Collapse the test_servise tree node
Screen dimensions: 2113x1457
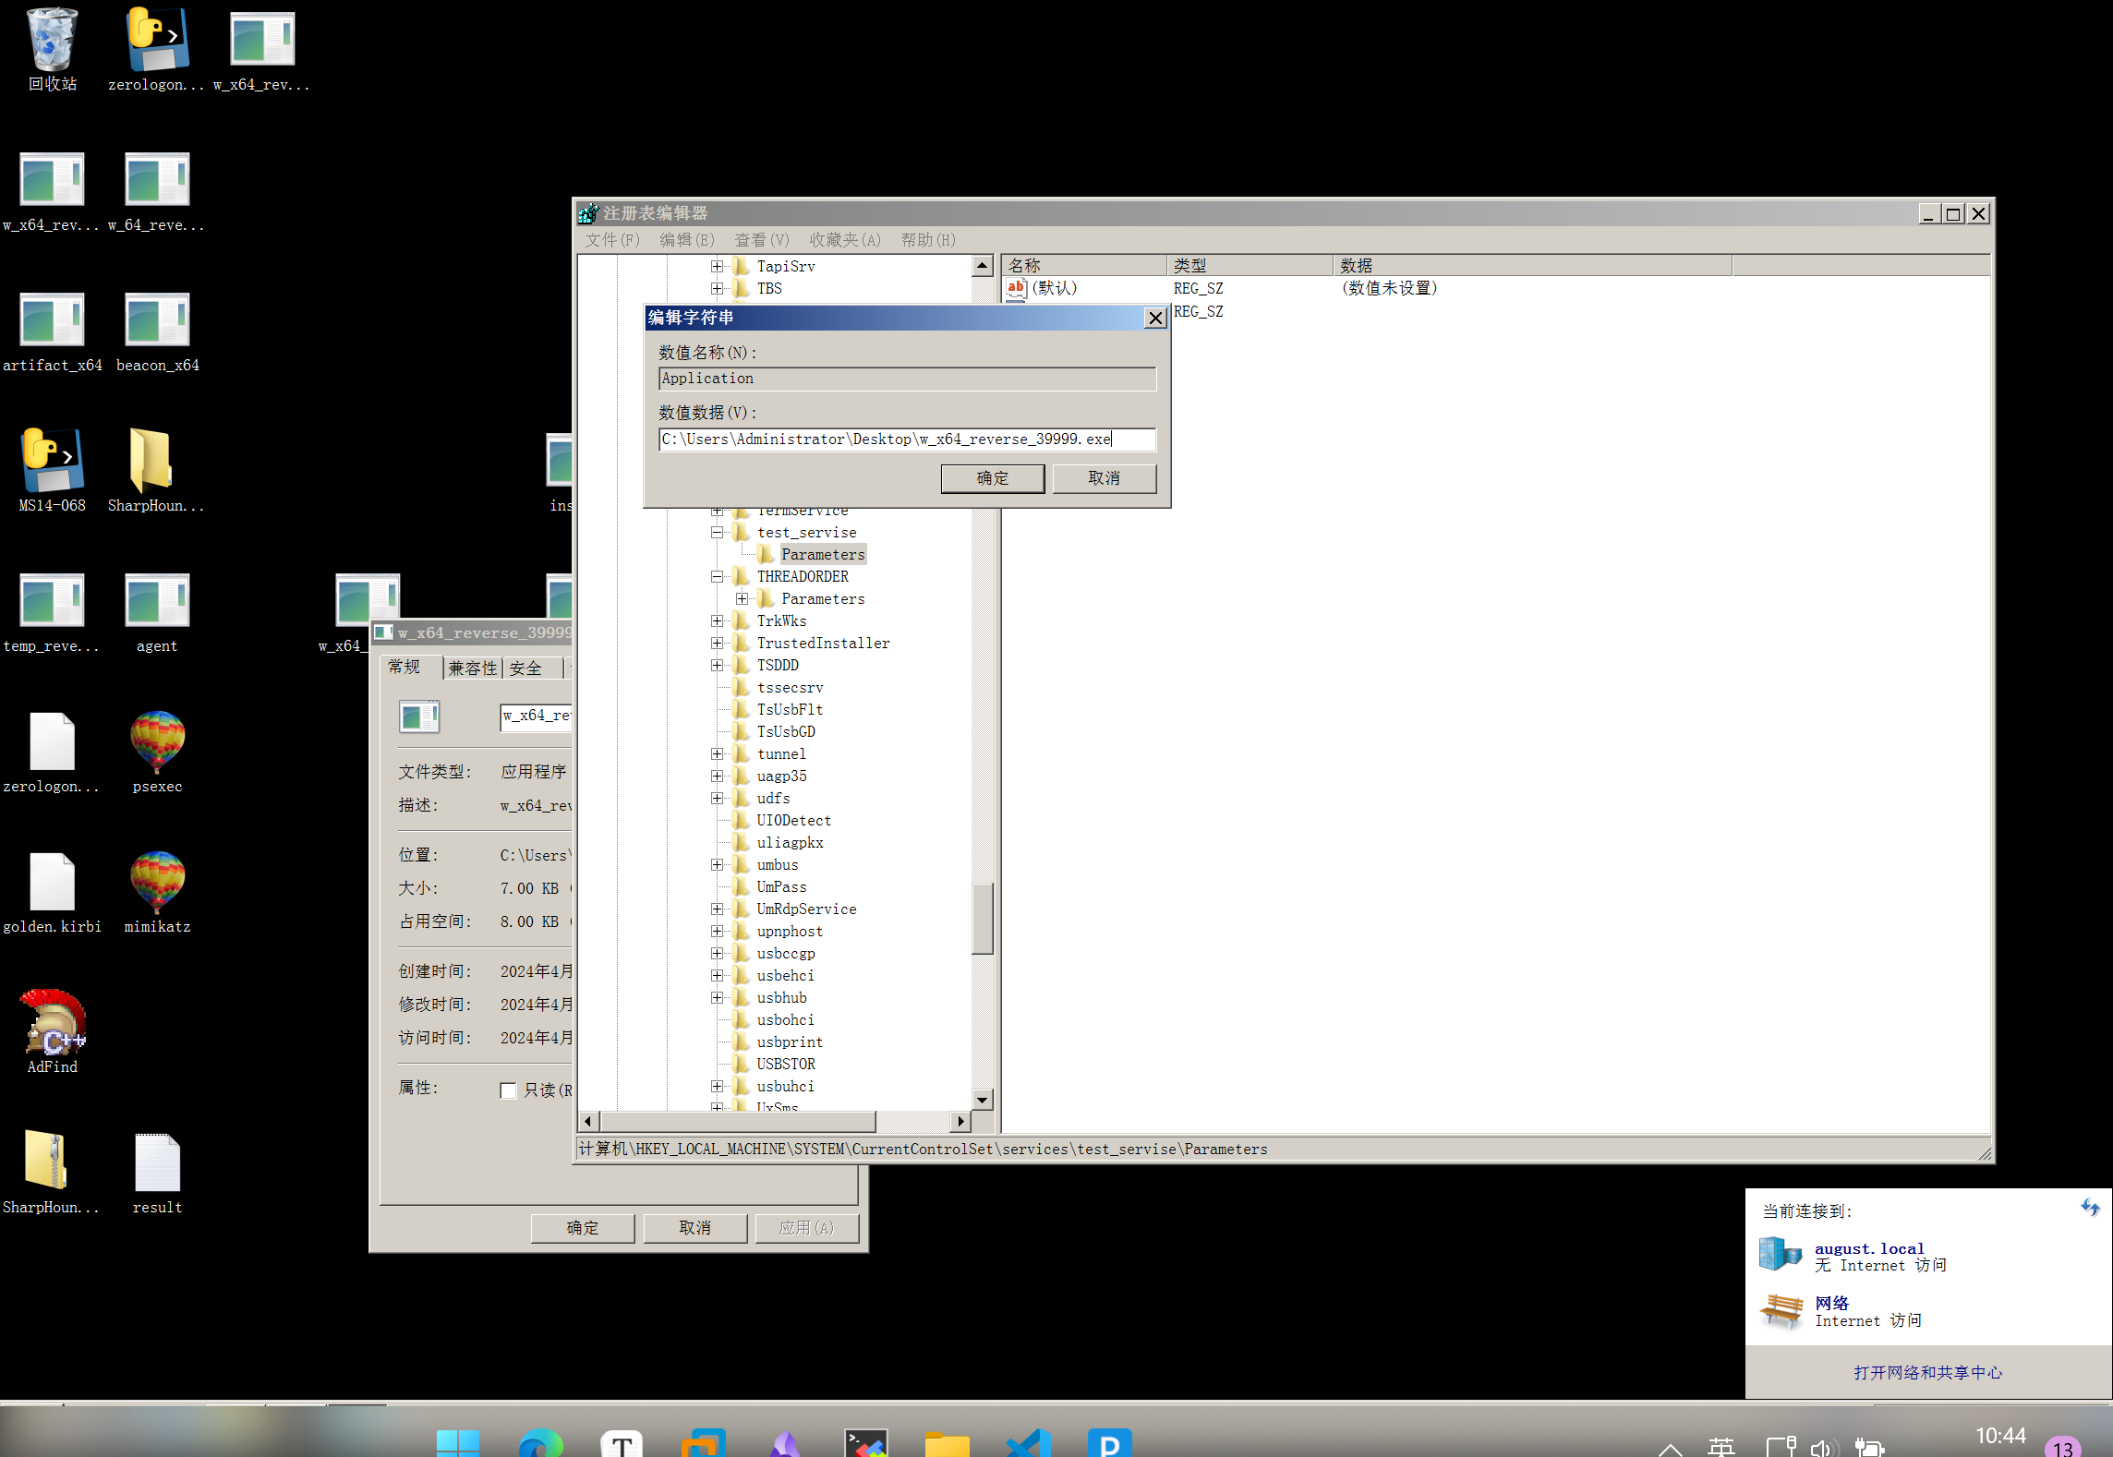click(x=717, y=532)
